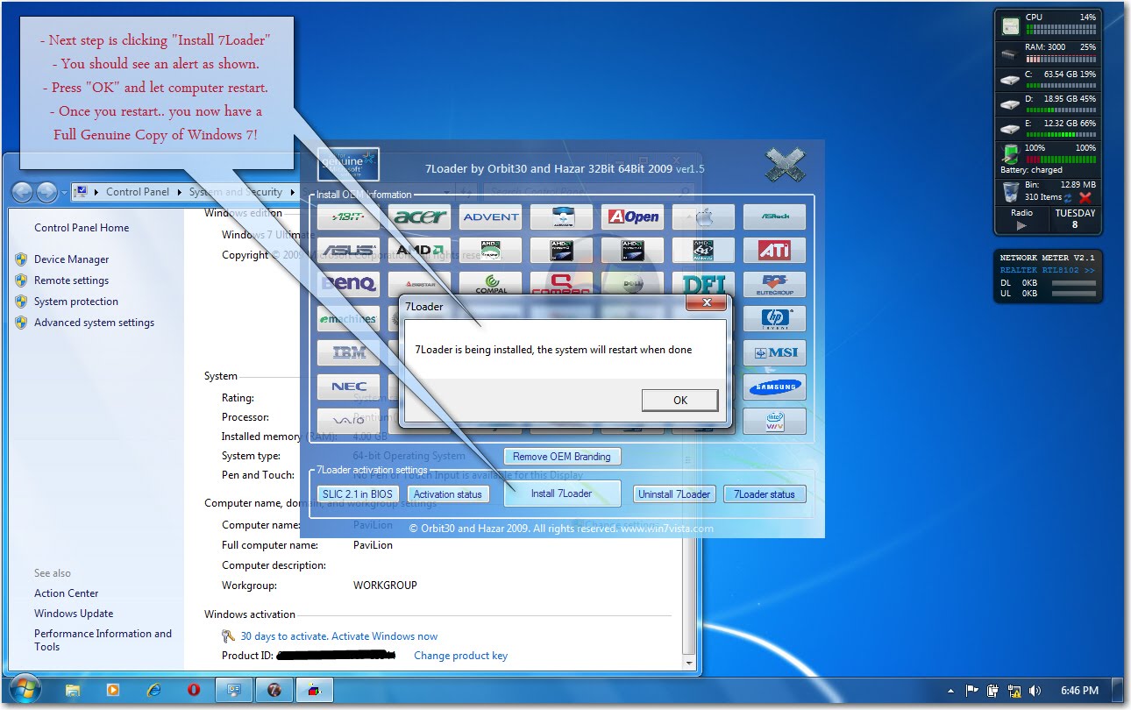Pick the ATI logo in the grid
The image size is (1131, 710).
[774, 250]
